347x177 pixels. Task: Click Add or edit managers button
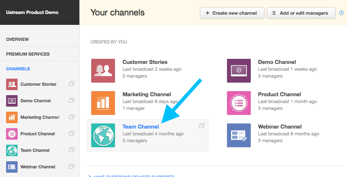[301, 13]
